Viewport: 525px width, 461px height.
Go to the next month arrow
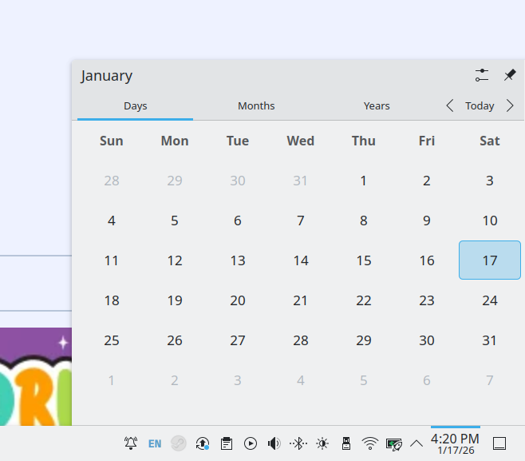tap(510, 105)
